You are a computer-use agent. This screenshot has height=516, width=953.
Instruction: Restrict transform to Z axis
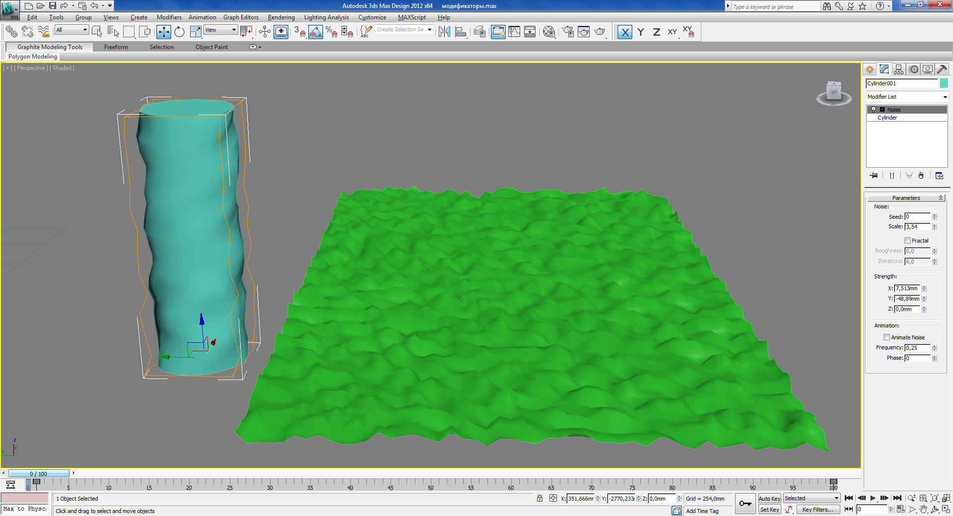[x=657, y=32]
